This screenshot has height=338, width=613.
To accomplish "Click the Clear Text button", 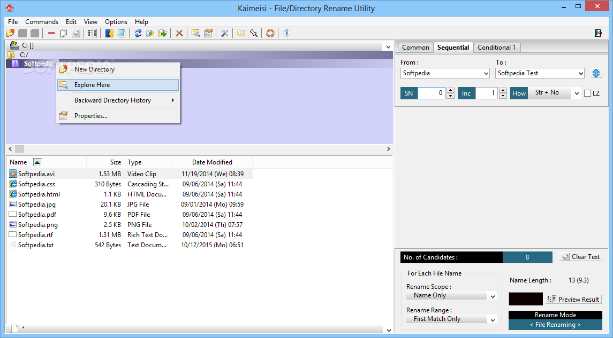I will pos(580,256).
